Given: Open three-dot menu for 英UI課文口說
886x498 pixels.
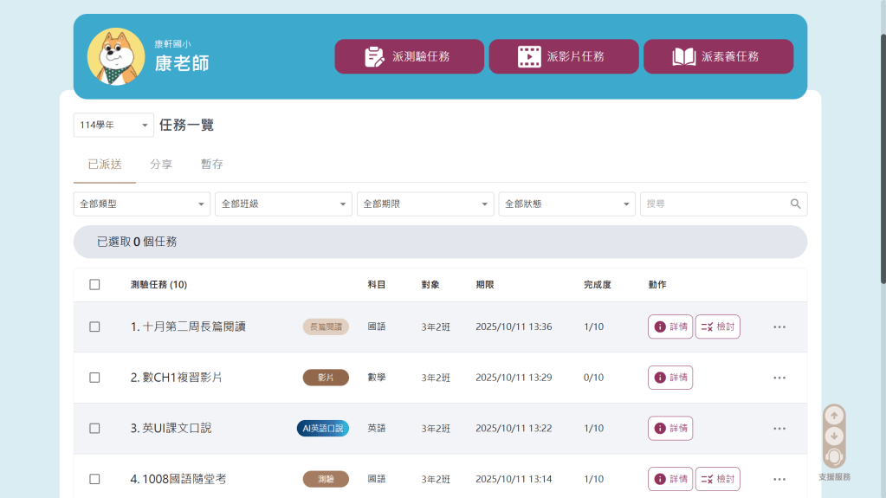Looking at the screenshot, I should [x=779, y=429].
